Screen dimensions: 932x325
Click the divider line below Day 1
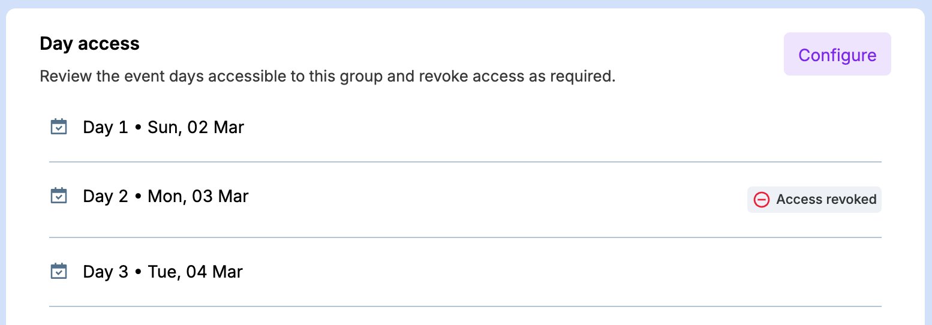coord(465,162)
